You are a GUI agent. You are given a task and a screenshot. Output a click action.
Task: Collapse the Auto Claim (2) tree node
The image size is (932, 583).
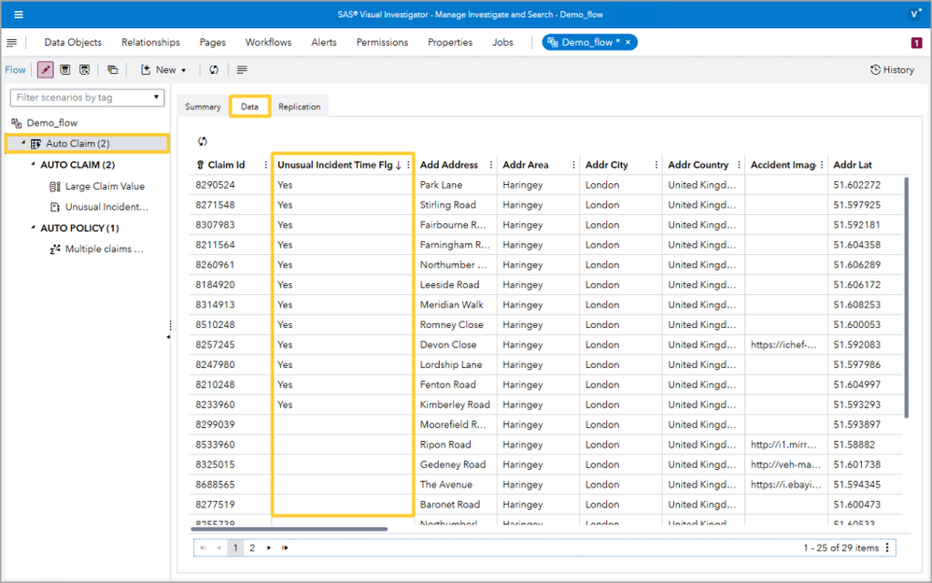pos(23,143)
